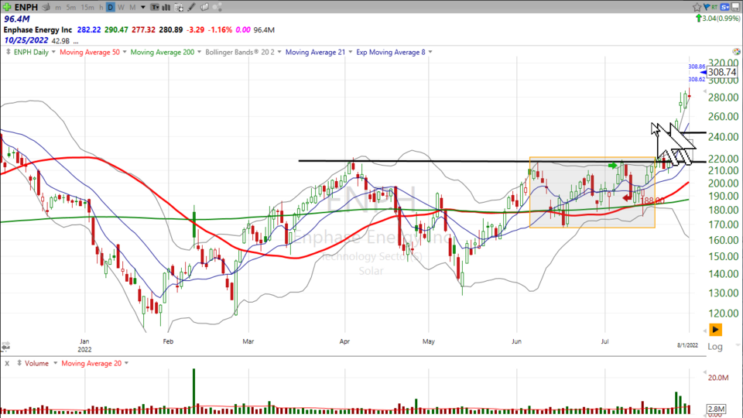Screen dimensions: 743x418
Task: Click the 3.04(0.99%) change indicator
Action: (718, 19)
